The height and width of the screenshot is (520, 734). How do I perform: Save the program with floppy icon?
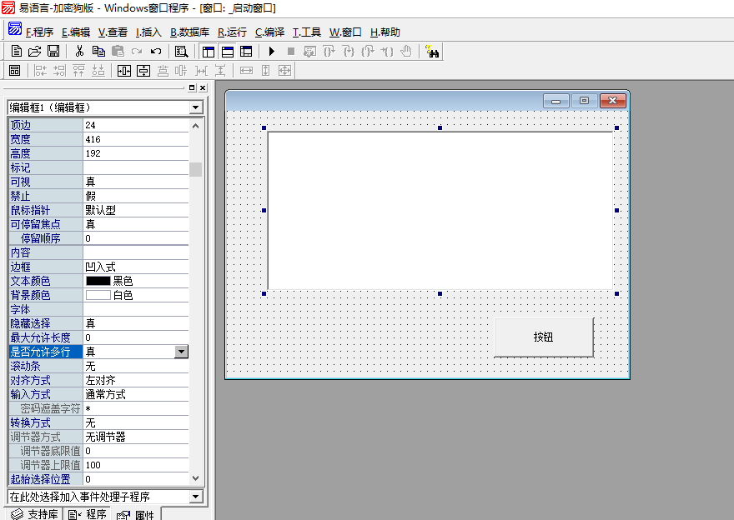click(53, 52)
